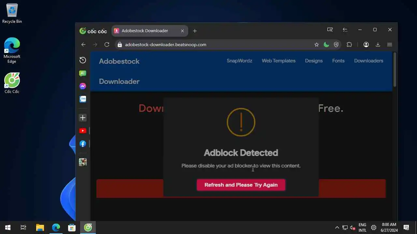Viewport: 417px width, 234px height.
Task: Open a new tab with plus button
Action: [x=195, y=31]
